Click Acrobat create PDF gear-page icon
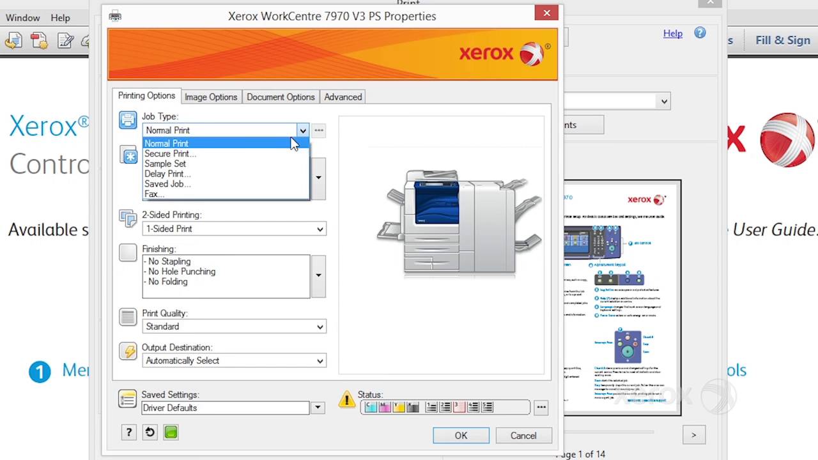 coord(39,41)
